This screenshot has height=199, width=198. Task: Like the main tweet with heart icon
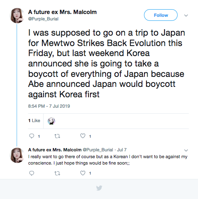tap(83, 136)
